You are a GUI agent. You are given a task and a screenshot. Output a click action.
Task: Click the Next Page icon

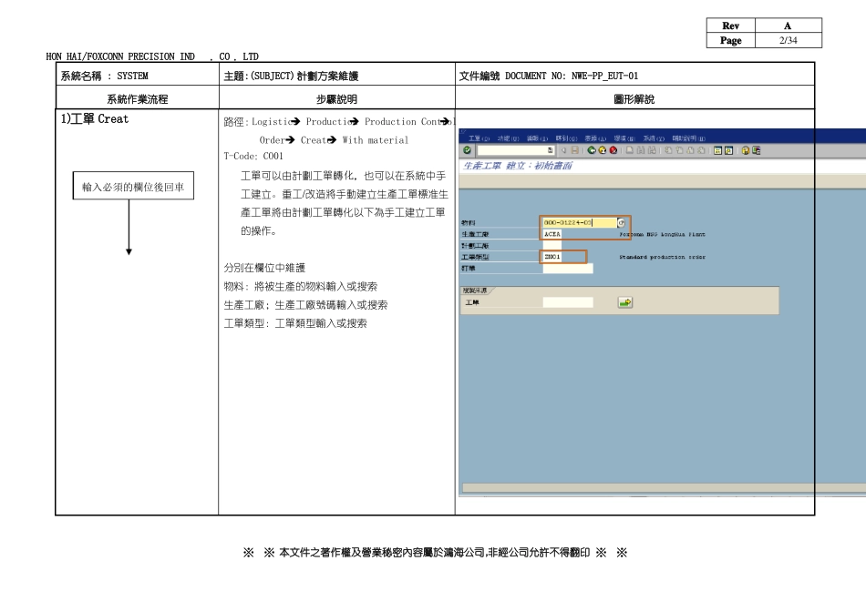coord(690,150)
